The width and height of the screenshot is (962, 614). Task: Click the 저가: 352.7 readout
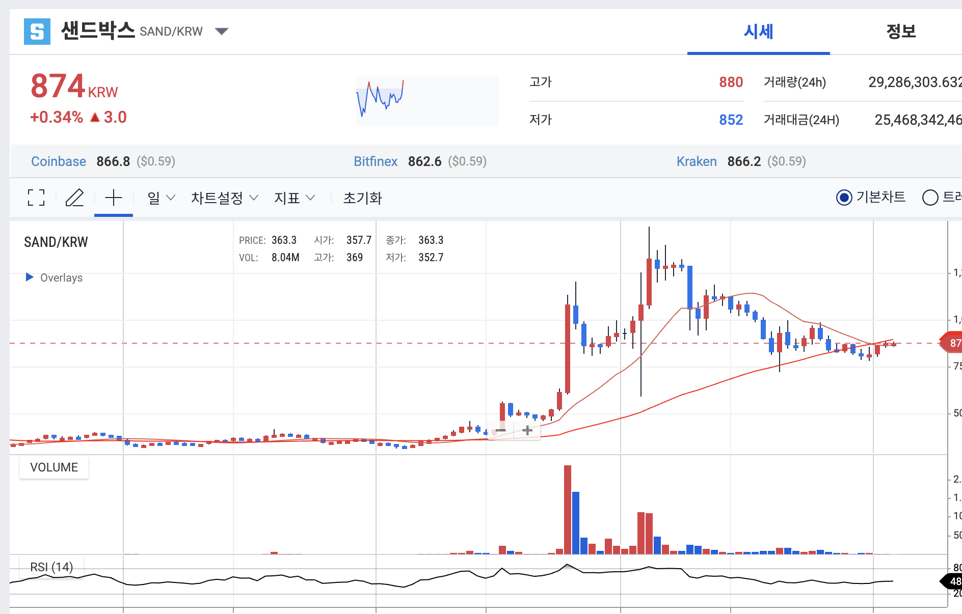pyautogui.click(x=414, y=257)
